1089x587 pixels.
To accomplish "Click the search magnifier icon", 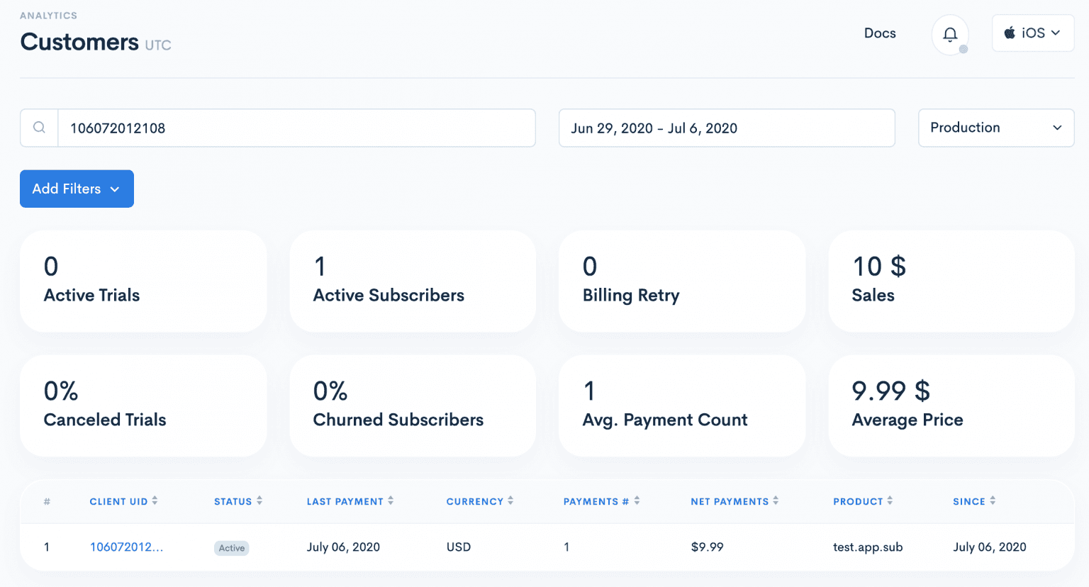I will [39, 128].
